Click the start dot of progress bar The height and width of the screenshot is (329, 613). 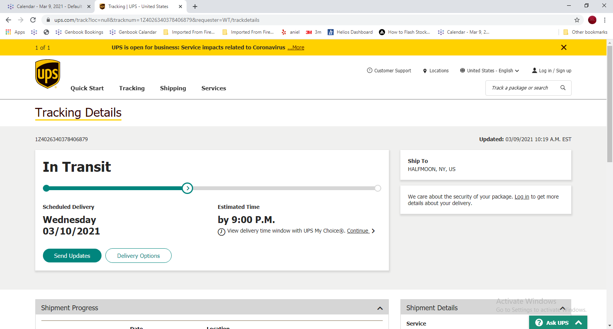(x=46, y=188)
